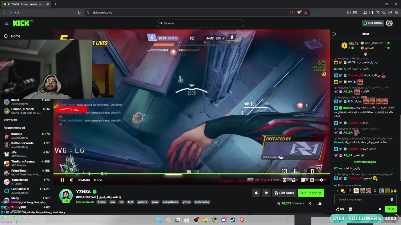Bookmark this page in address bar
Image resolution: width=401 pixels, height=225 pixels.
tap(80, 12)
